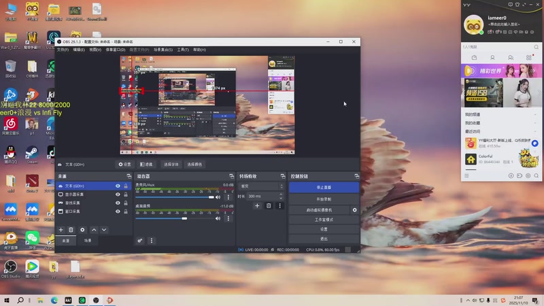Undock the sources panel with its float icon
The height and width of the screenshot is (306, 544).
pyautogui.click(x=129, y=176)
